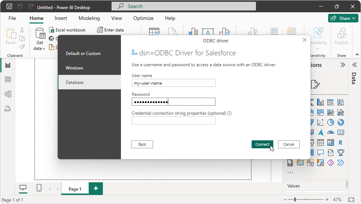Open DAX query view in sidebar
Screen dimensions: 361x204
pyautogui.click(x=7, y=109)
